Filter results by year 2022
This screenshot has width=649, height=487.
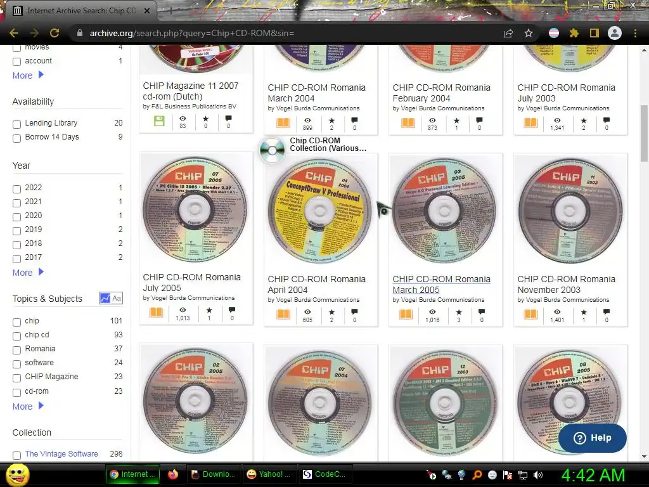pyautogui.click(x=16, y=189)
